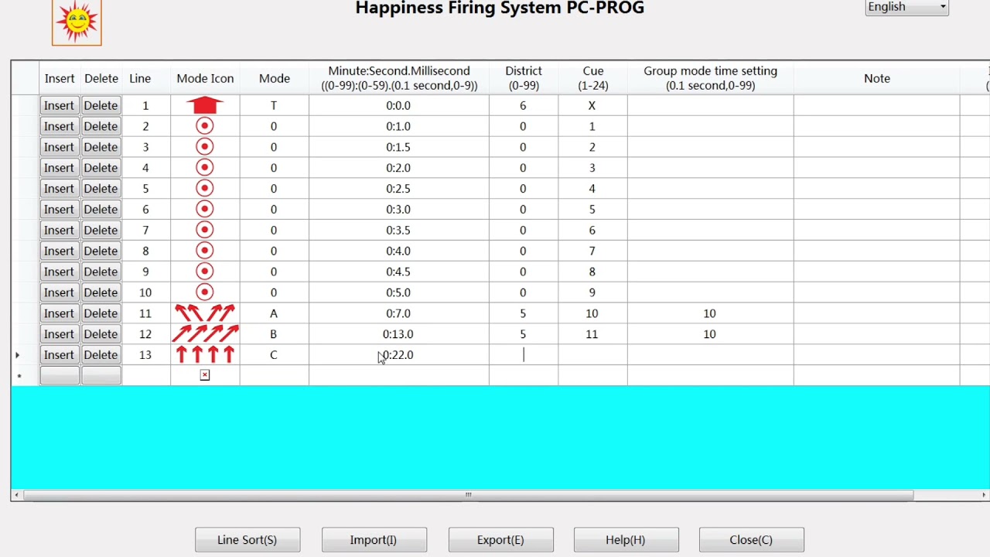Click the Cue cell showing 11
Viewport: 990px width, 557px height.
click(592, 334)
